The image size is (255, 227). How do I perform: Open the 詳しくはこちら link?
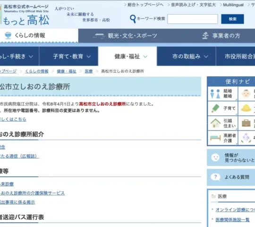tap(13, 119)
